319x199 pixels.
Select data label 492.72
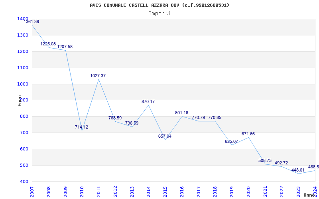click(x=281, y=163)
